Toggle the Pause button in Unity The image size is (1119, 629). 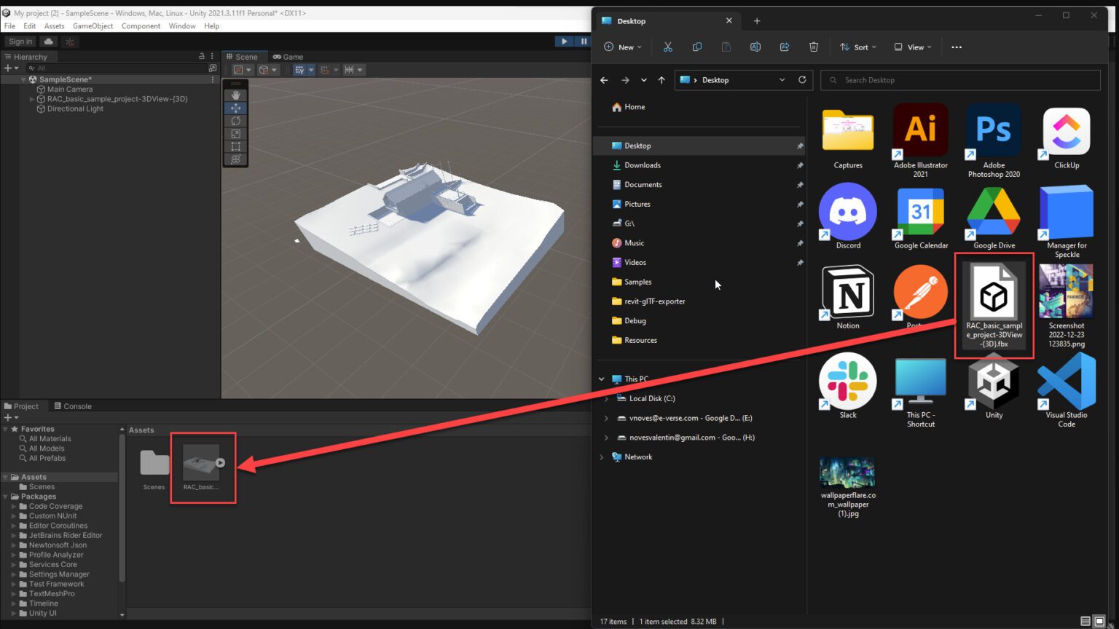[583, 41]
